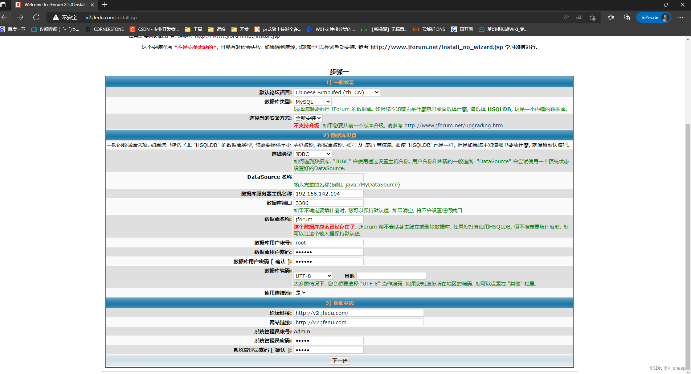Click the browser back arrow
The image size is (691, 374).
click(5, 17)
